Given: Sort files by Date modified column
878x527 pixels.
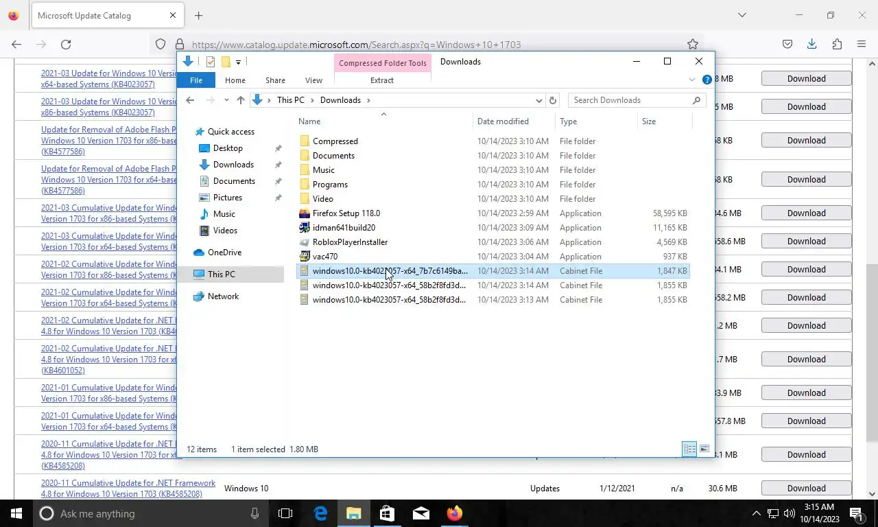Looking at the screenshot, I should click(x=514, y=121).
